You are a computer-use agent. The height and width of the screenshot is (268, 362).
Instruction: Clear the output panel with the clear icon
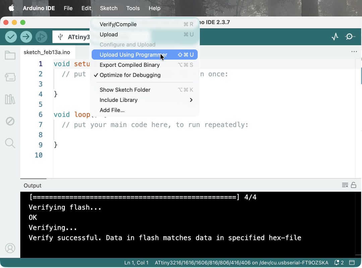coord(345,185)
